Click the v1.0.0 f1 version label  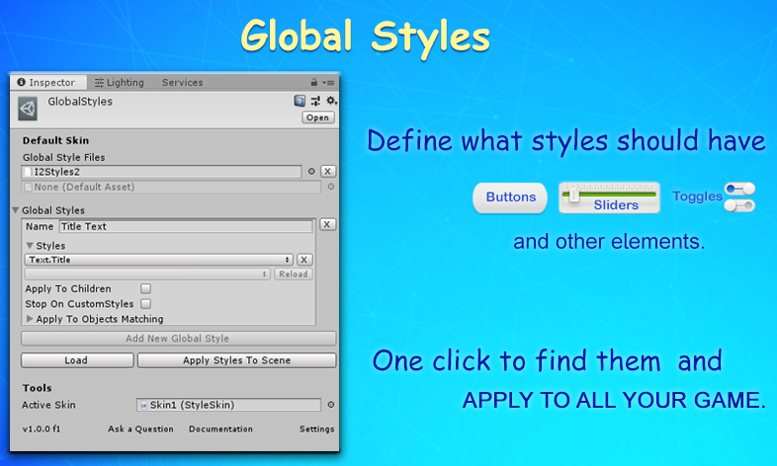[x=42, y=428]
